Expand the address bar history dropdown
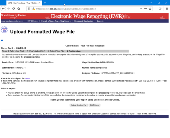The width and height of the screenshot is (170, 138). click(x=141, y=9)
